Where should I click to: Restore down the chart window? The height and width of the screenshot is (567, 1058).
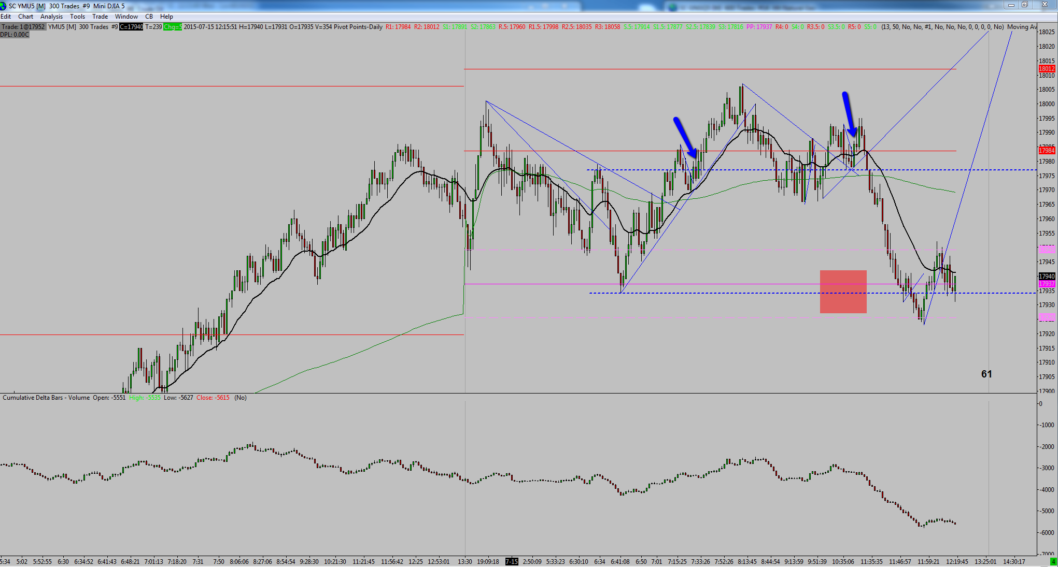(x=1025, y=5)
